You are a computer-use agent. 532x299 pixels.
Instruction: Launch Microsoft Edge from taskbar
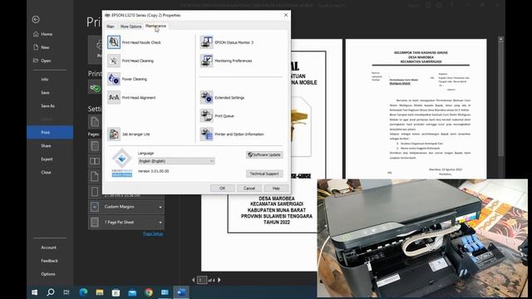pos(83,292)
